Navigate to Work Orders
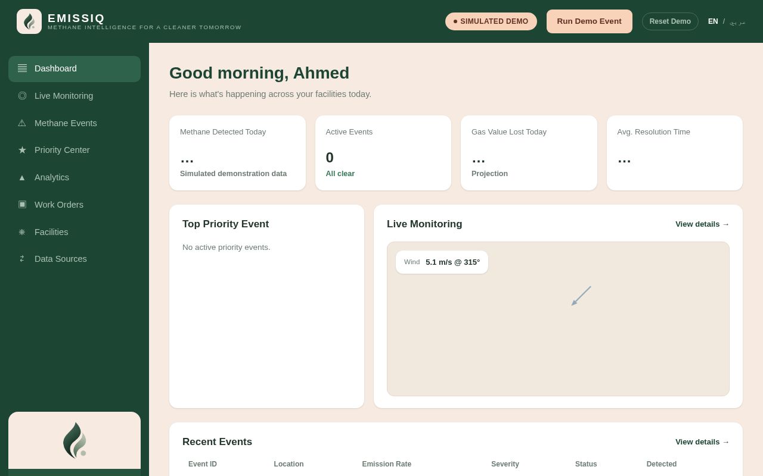Viewport: 763px width, 476px height. pos(75,205)
